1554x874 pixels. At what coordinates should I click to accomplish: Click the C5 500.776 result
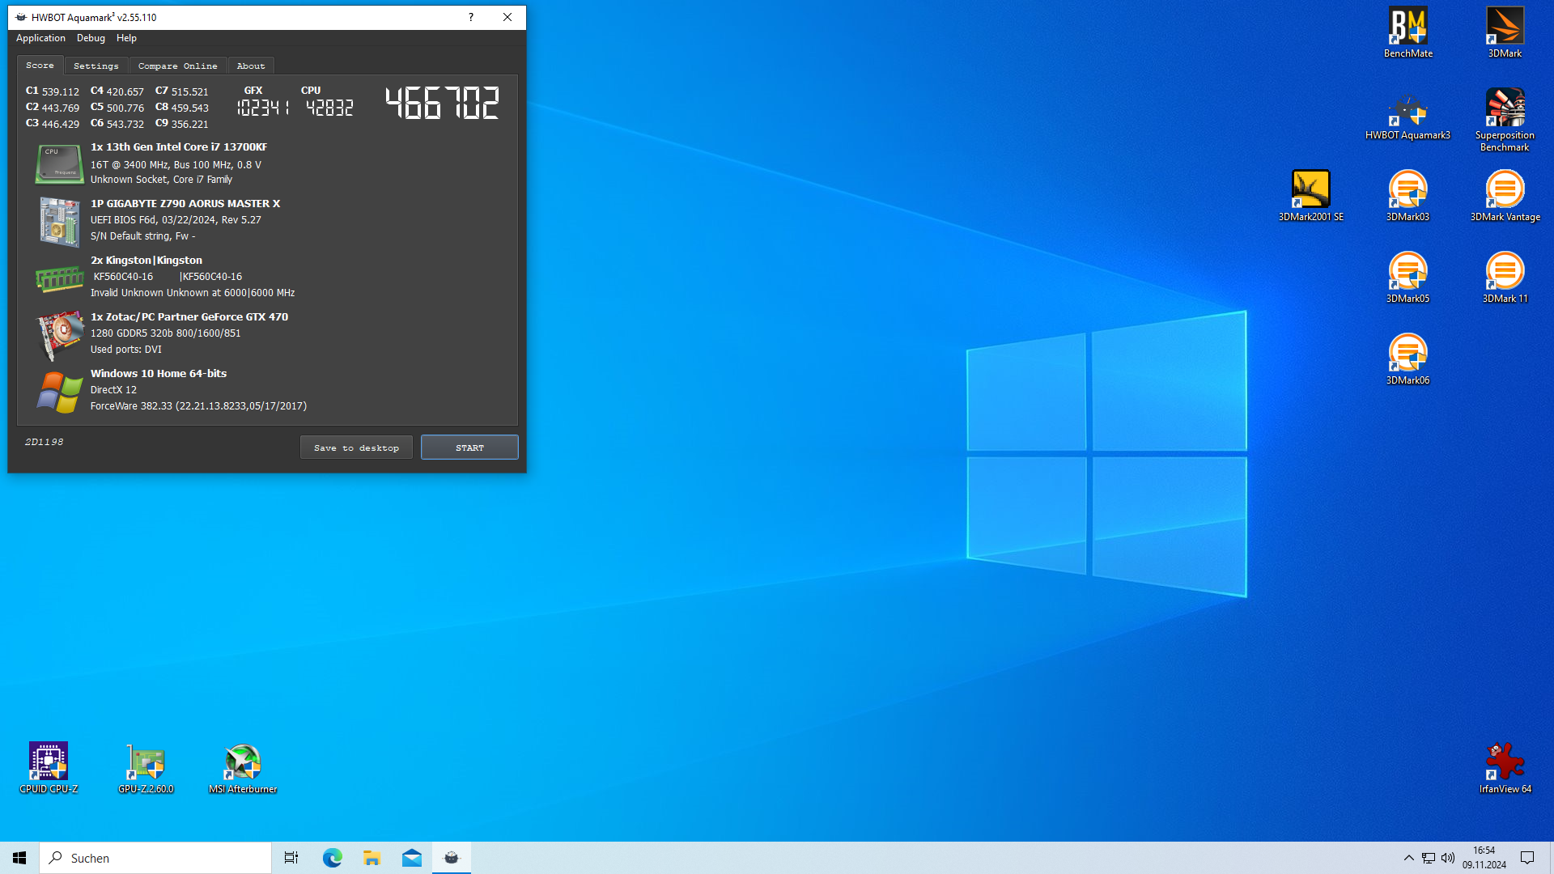click(x=117, y=108)
